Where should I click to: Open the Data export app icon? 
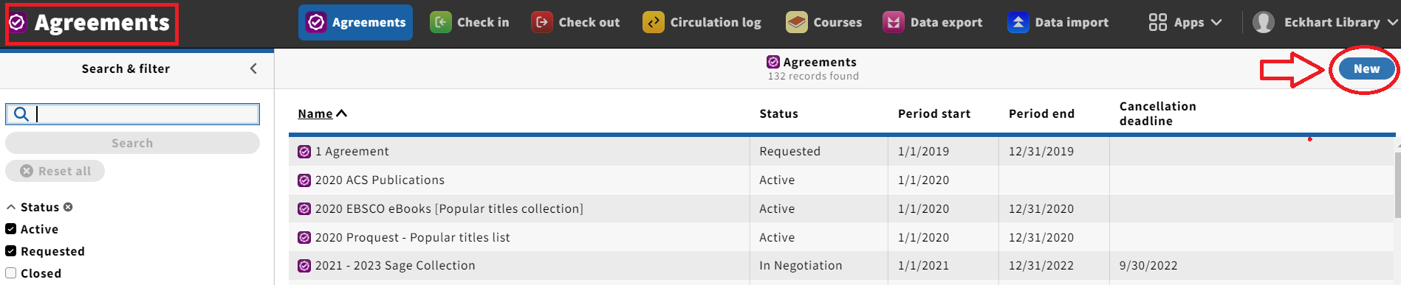click(x=894, y=22)
